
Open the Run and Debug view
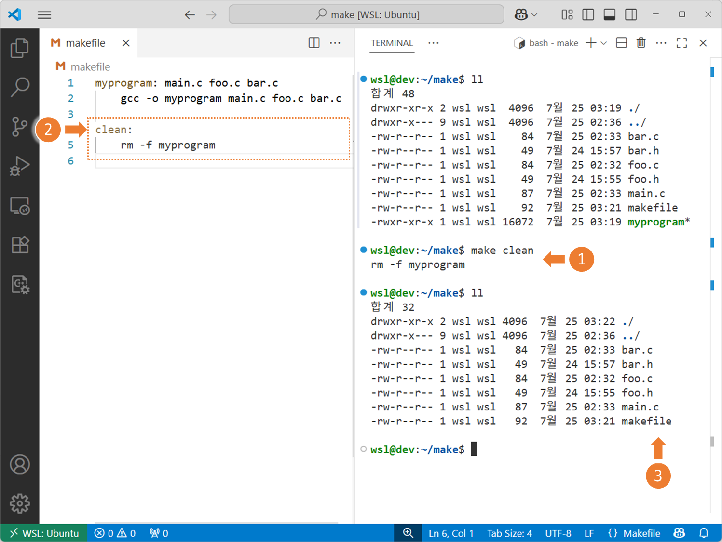[x=20, y=166]
